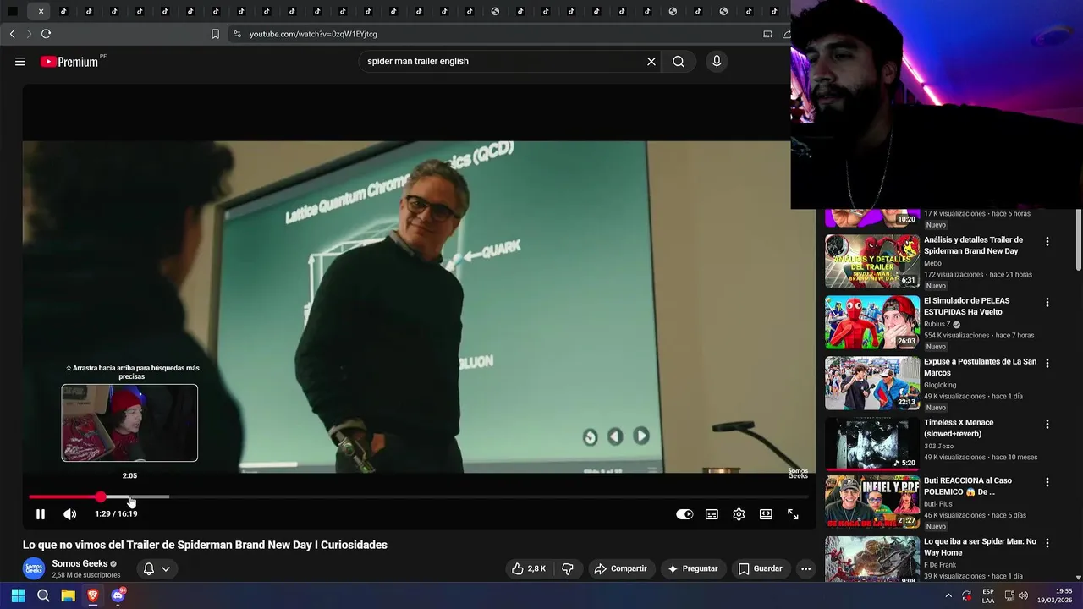
Task: Bookmark this page in the address bar
Action: pos(215,34)
